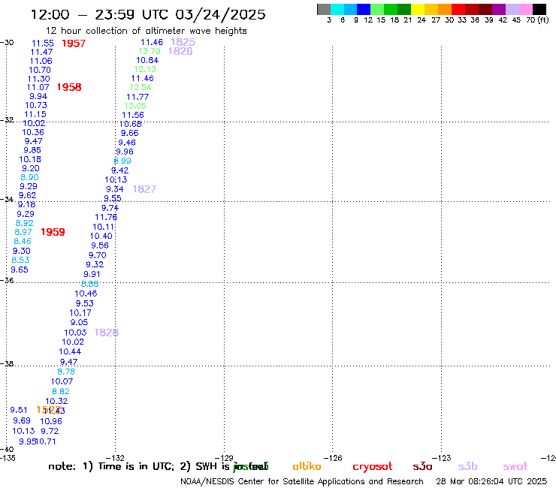
Task: Click the red time label 1959
Action: [53, 232]
